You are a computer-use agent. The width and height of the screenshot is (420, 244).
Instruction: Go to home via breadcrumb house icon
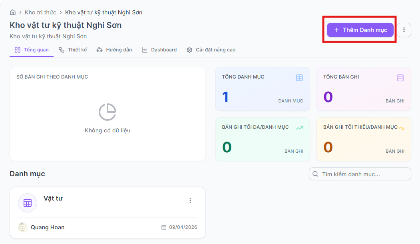(13, 12)
